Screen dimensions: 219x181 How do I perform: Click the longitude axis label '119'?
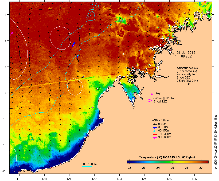coord(19,179)
